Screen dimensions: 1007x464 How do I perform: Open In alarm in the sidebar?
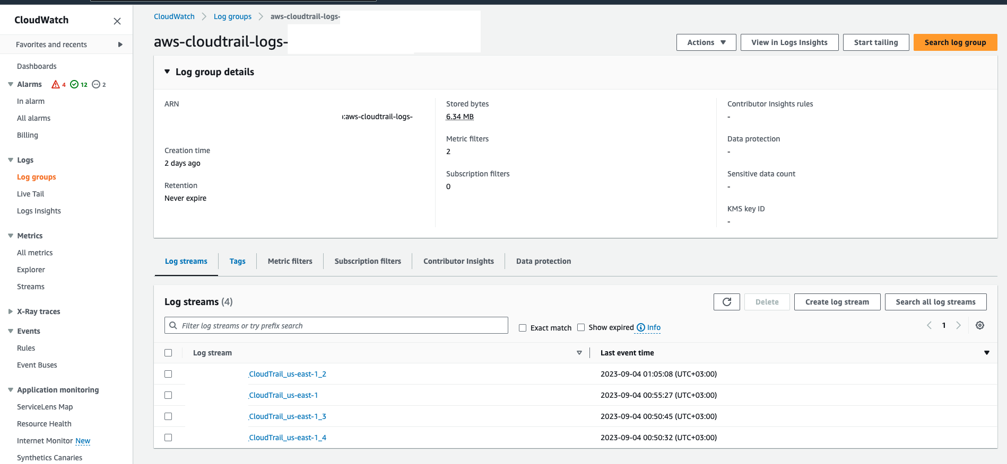pos(31,101)
